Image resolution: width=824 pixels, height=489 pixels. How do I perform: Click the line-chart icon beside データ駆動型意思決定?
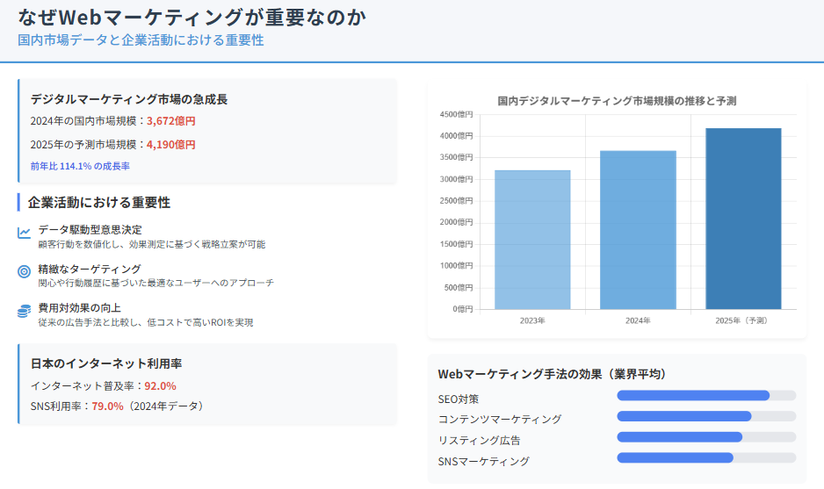[24, 233]
